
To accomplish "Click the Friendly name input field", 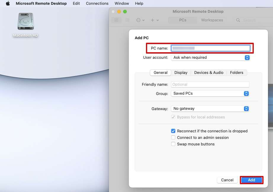I will pyautogui.click(x=210, y=85).
